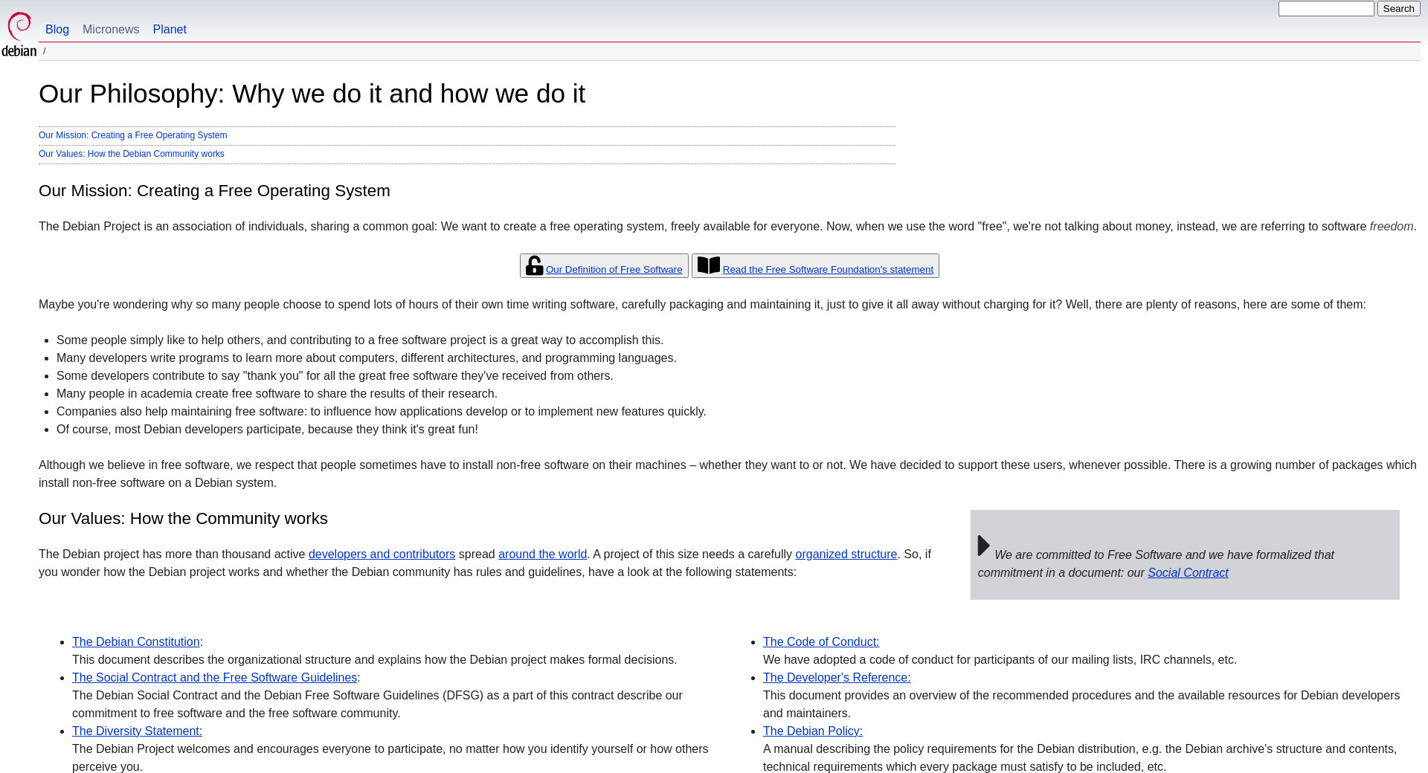
Task: Open the around the world link
Action: [x=542, y=554]
